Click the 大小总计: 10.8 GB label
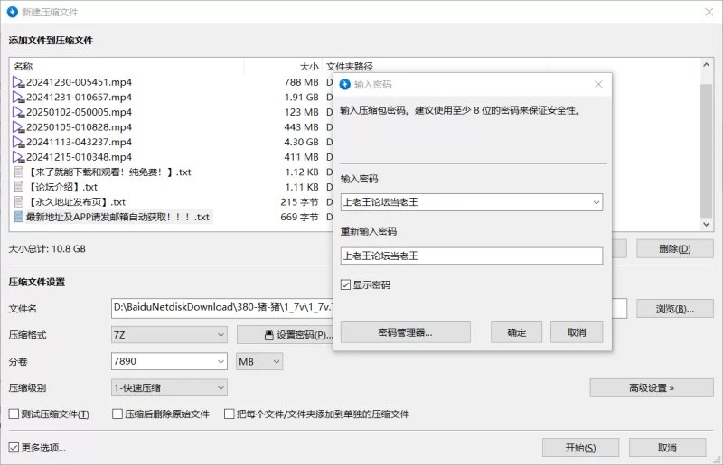The height and width of the screenshot is (465, 723). tap(47, 249)
